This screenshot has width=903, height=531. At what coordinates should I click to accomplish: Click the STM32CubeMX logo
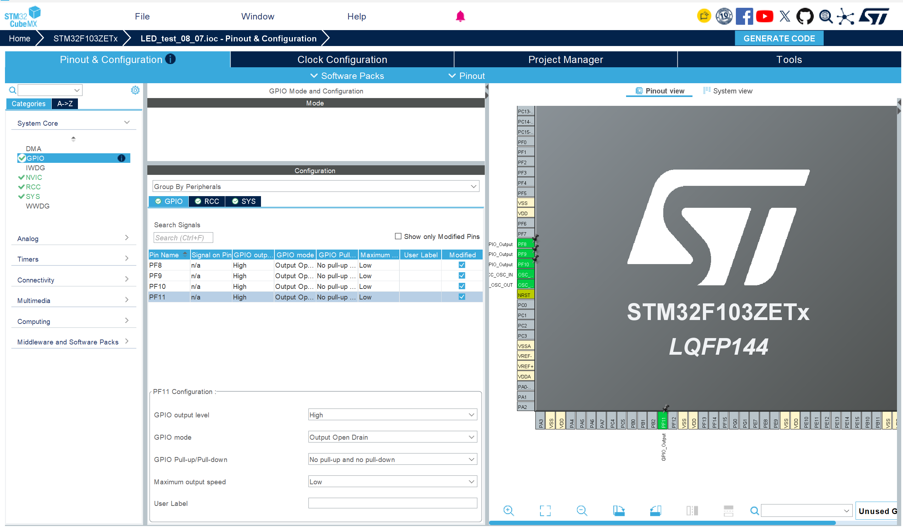pos(22,17)
